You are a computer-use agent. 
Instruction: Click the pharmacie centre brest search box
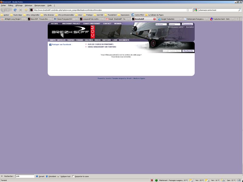point(218,10)
